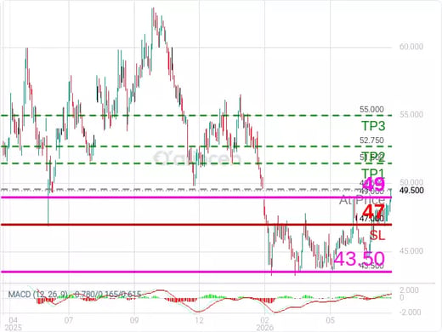Click the large magenta 43.50 label
442x332 pixels.
pyautogui.click(x=360, y=259)
